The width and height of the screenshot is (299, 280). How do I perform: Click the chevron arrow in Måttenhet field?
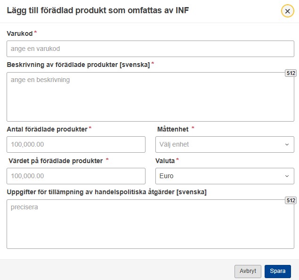[287, 145]
